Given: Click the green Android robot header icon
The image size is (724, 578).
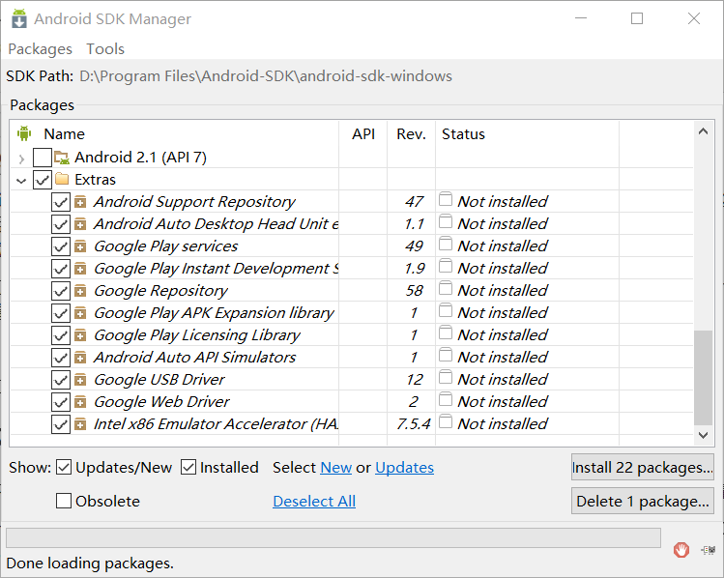Looking at the screenshot, I should 24,133.
